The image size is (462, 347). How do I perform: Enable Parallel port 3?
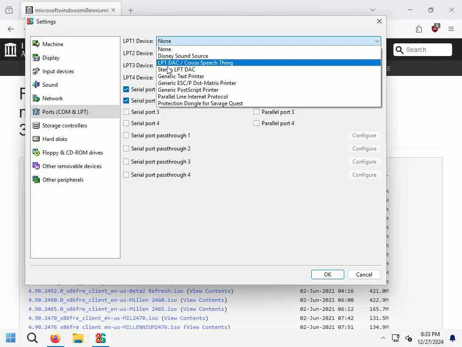click(x=256, y=112)
